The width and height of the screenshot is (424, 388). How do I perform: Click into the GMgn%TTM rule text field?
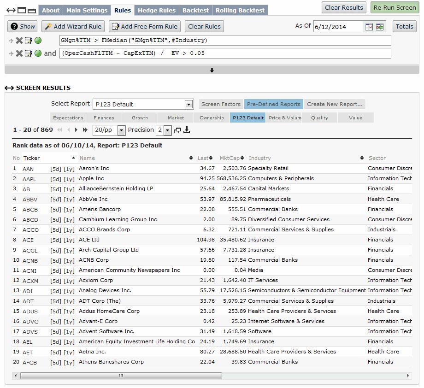click(225, 40)
